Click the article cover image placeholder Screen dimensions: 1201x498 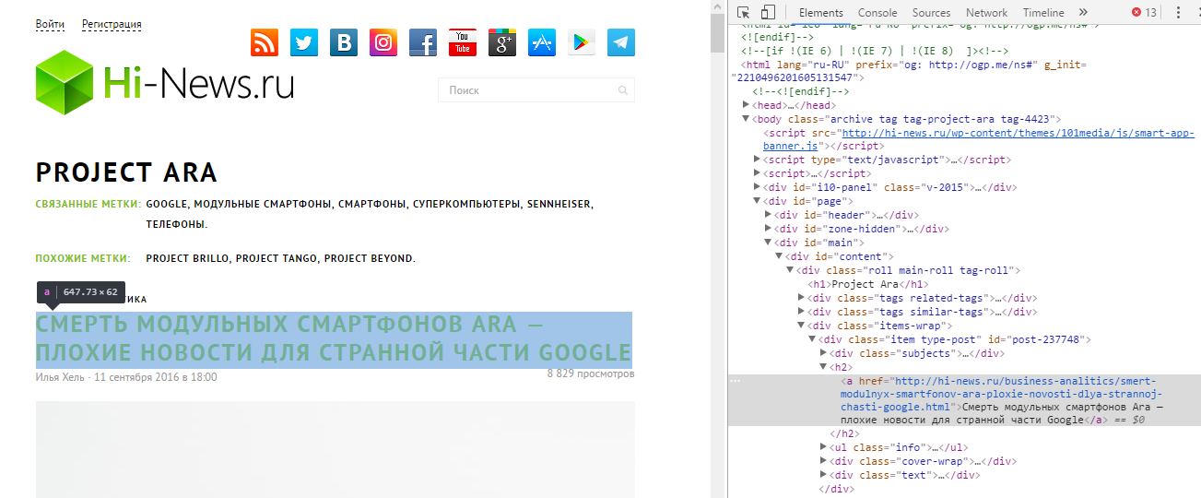[336, 449]
